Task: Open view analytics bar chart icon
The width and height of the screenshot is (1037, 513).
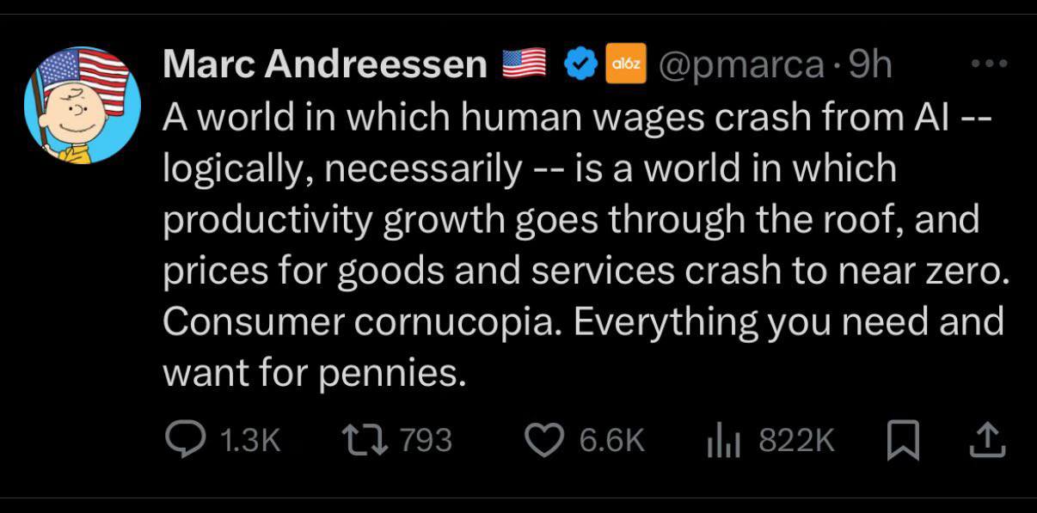Action: tap(722, 441)
